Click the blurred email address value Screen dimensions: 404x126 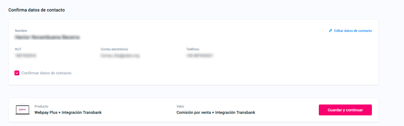tap(120, 56)
